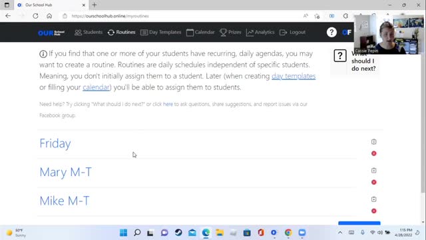Open the tab actions menu icon

click(7, 5)
